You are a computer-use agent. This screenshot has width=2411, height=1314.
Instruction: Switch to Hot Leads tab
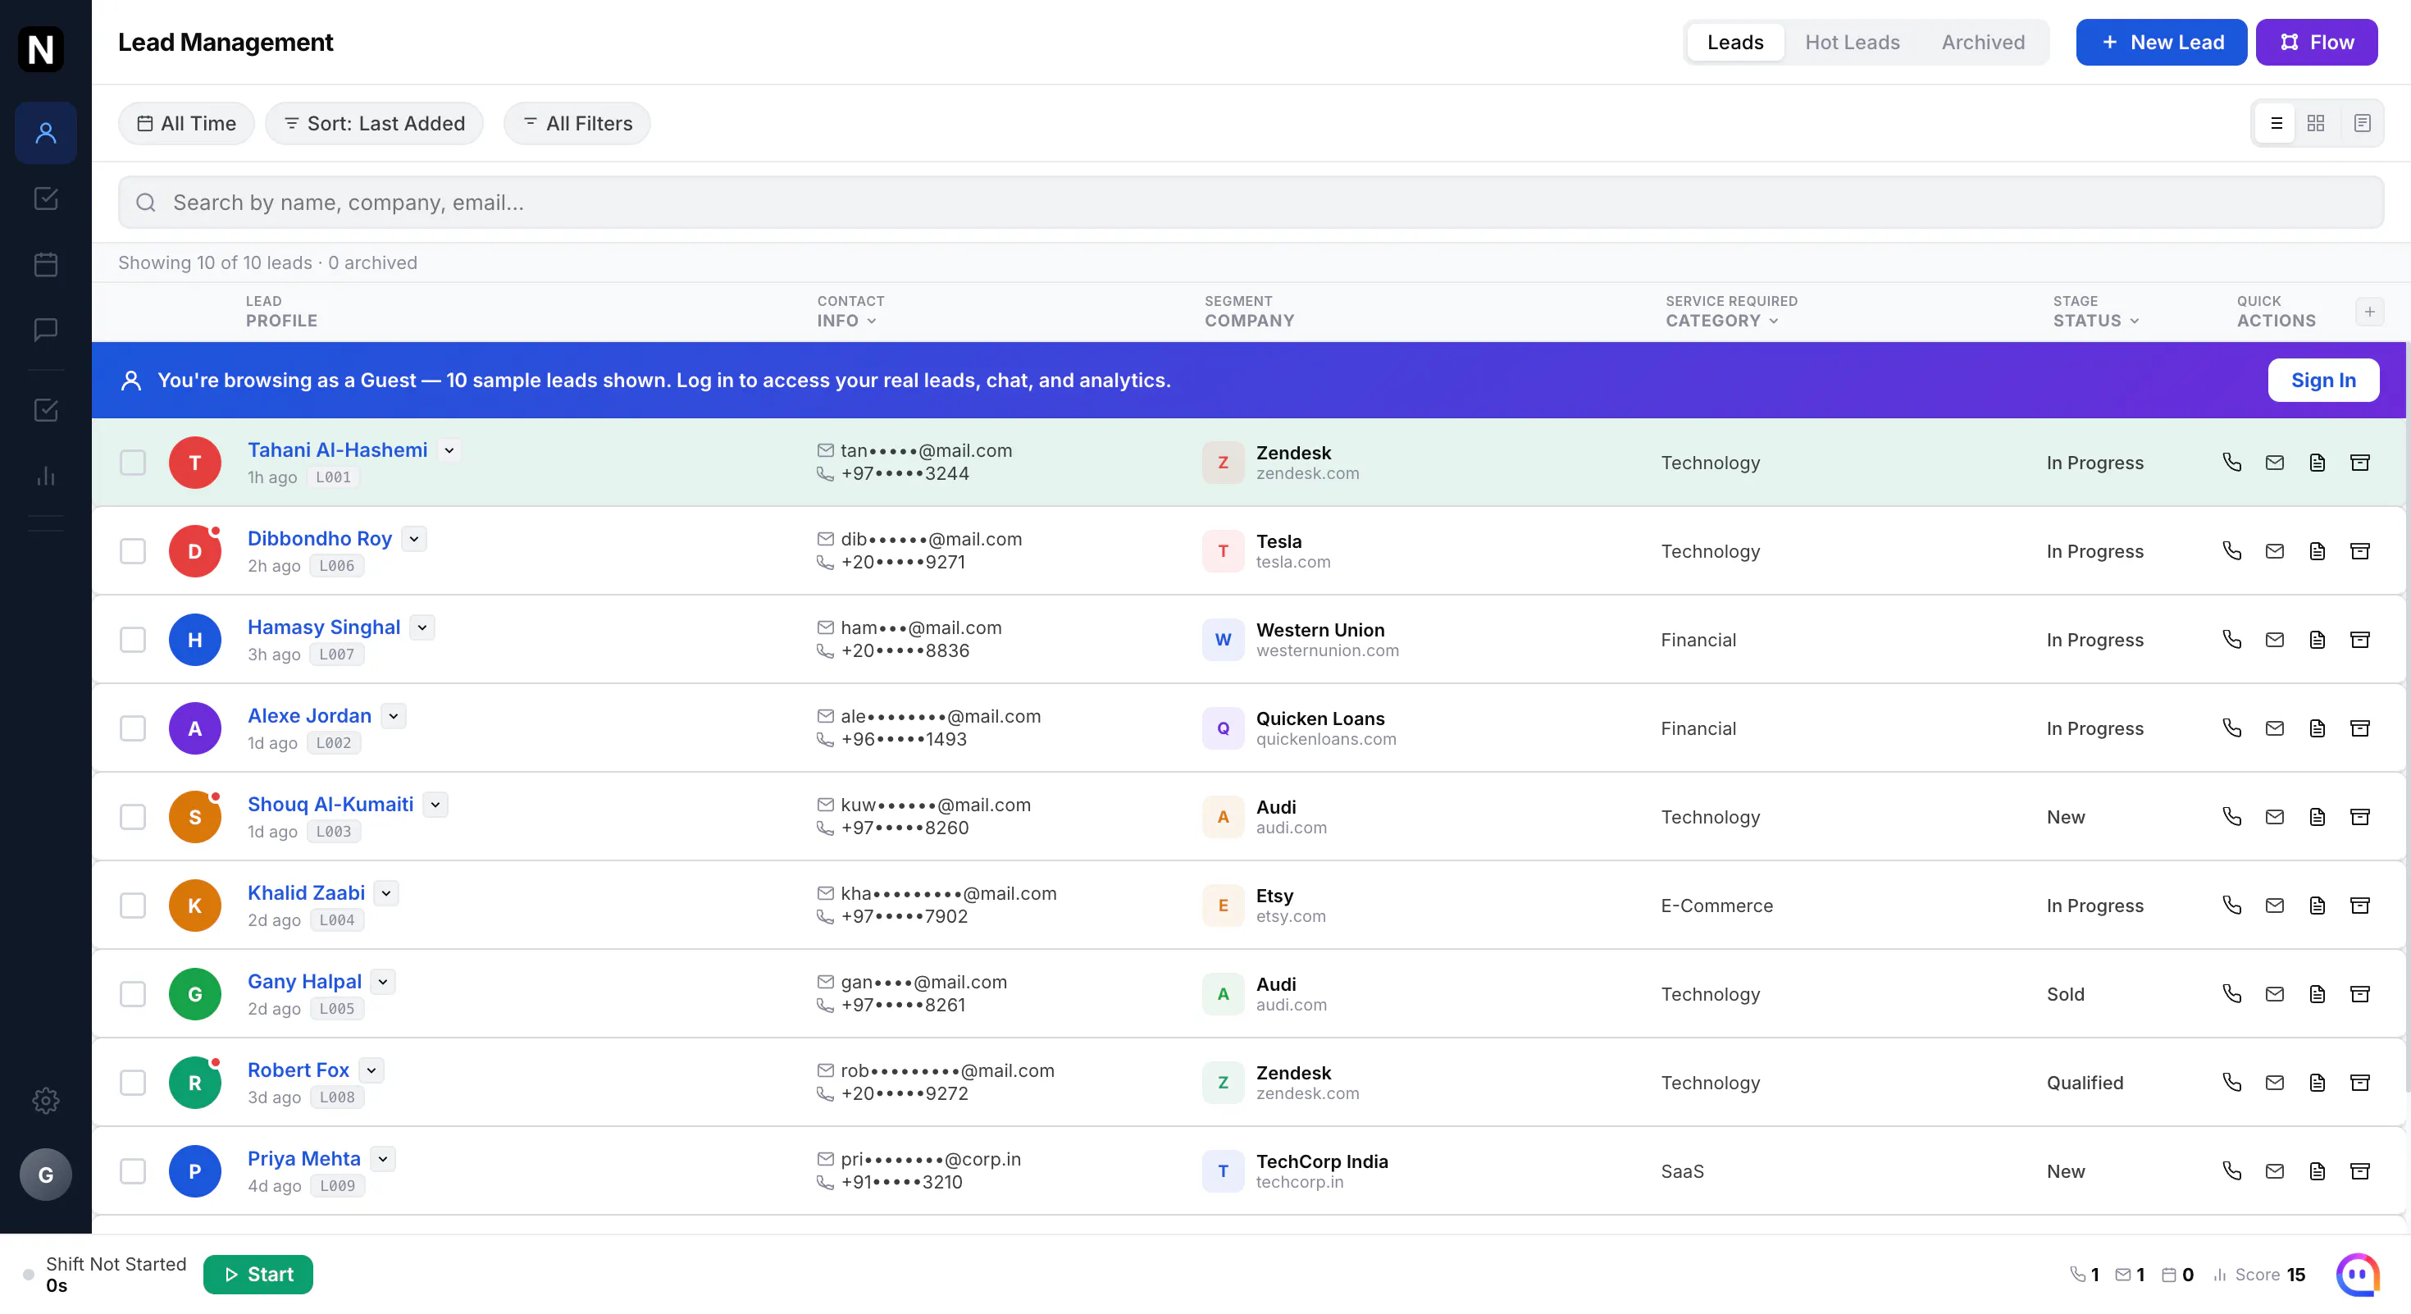pyautogui.click(x=1853, y=42)
